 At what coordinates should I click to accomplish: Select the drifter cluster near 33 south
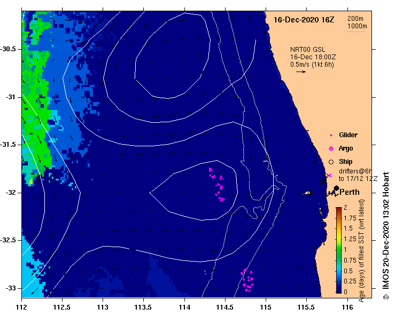tap(247, 280)
